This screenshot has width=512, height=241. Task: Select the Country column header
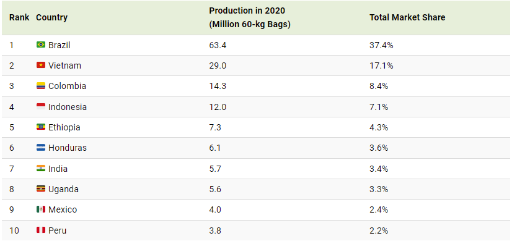(x=52, y=17)
